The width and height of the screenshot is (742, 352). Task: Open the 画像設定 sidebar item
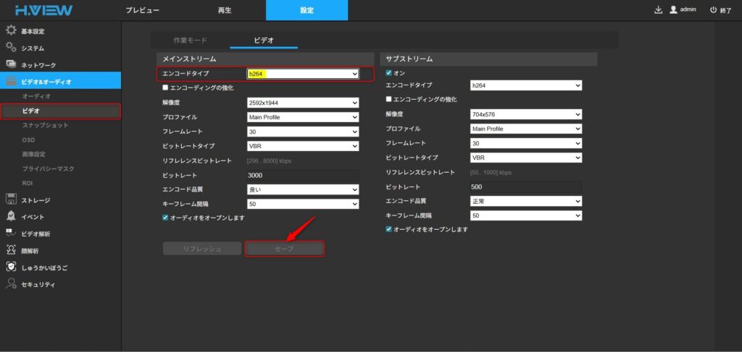point(33,154)
